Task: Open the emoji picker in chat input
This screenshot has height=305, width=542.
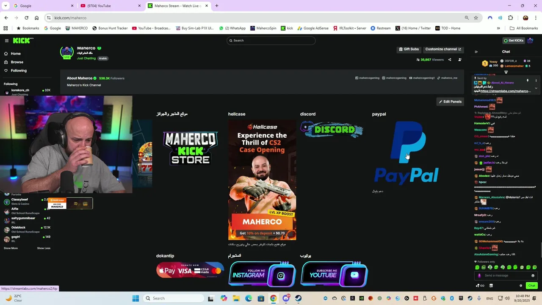Action: pyautogui.click(x=534, y=275)
